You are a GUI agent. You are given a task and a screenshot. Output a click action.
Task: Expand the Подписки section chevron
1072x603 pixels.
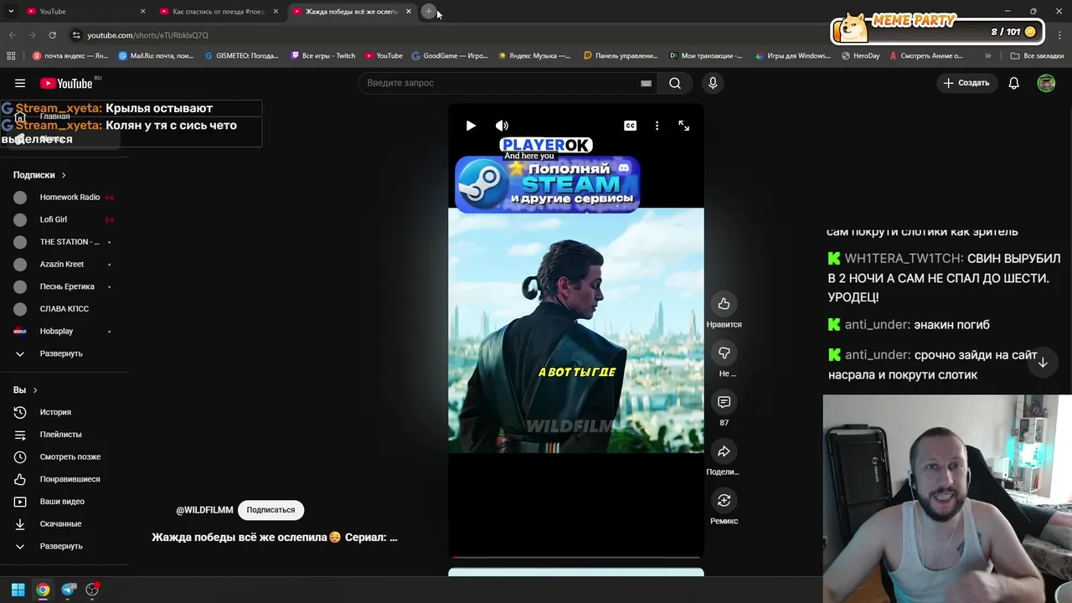point(63,175)
